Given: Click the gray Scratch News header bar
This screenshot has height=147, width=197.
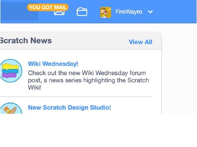Looking at the screenshot, I should point(81,41).
